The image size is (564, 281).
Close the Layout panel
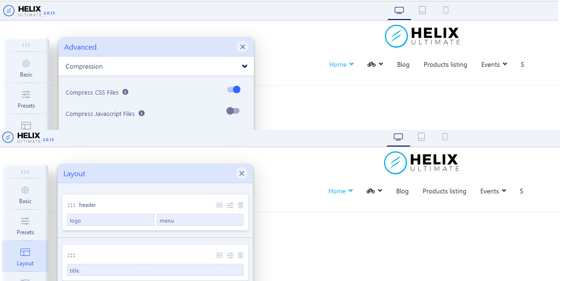[241, 173]
